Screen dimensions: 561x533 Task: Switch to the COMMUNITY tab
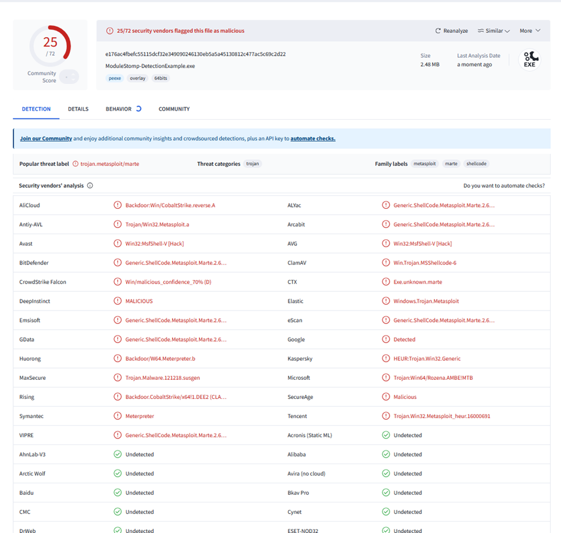[174, 109]
